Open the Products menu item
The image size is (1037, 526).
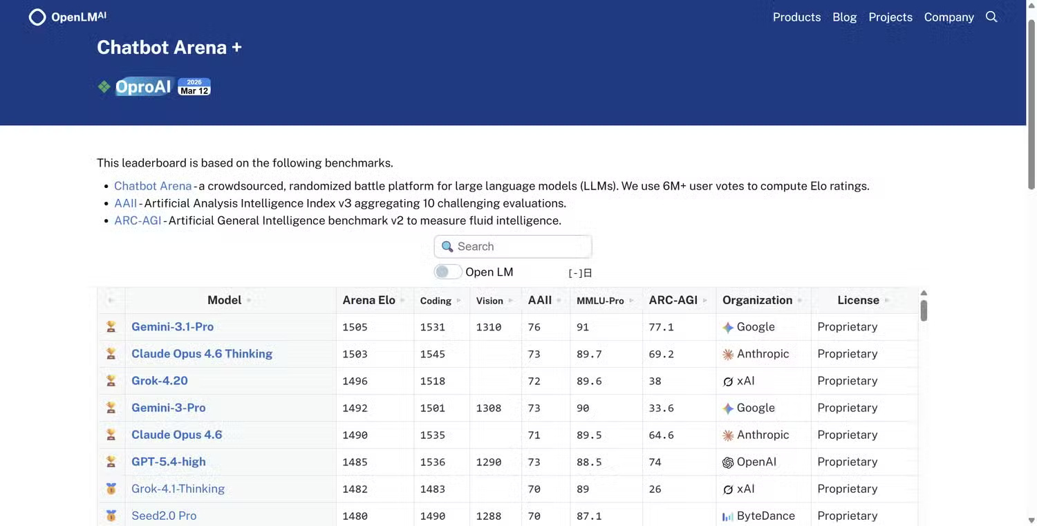click(796, 17)
